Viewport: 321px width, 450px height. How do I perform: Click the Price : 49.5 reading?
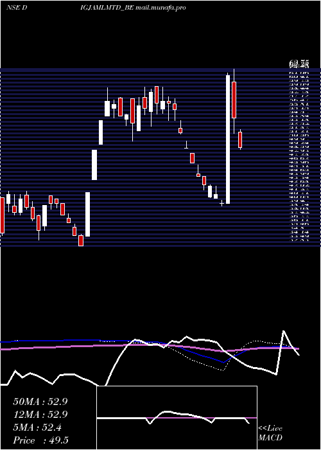pos(40,440)
